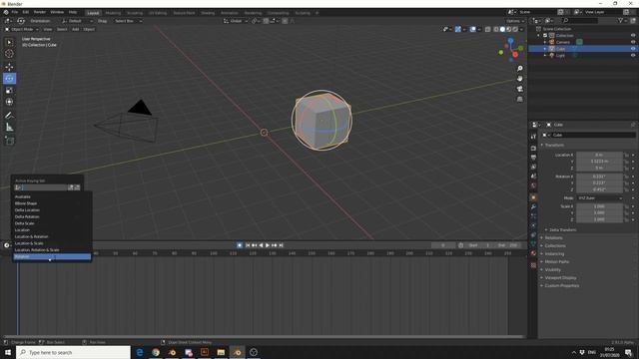Toggle camera view icon in viewport
This screenshot has width=639, height=359.
(519, 89)
